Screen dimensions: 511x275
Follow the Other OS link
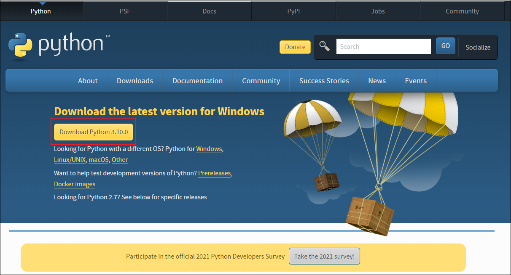(120, 160)
